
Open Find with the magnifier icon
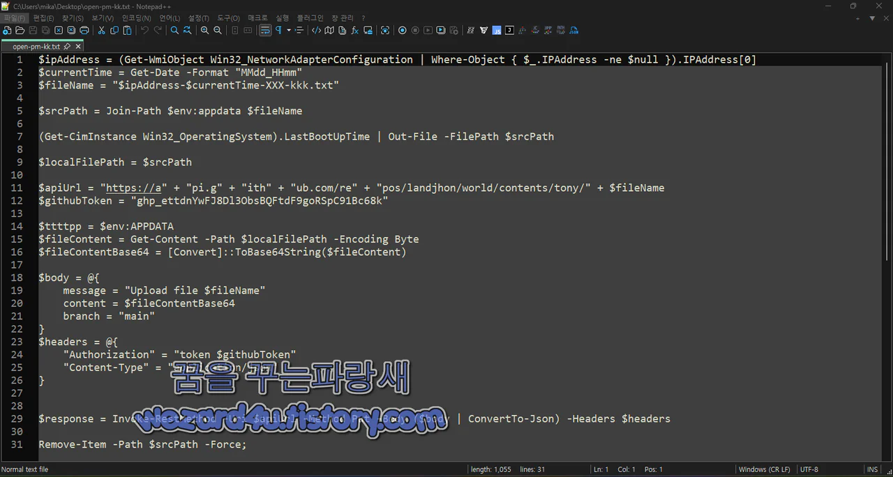point(174,31)
